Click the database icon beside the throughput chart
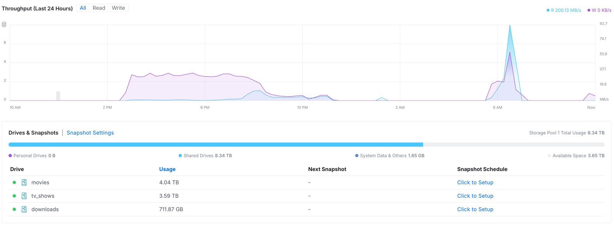Screen dimensions: 614x237 tap(4, 24)
